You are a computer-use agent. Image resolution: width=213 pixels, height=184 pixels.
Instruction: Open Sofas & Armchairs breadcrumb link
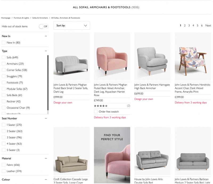(40, 18)
